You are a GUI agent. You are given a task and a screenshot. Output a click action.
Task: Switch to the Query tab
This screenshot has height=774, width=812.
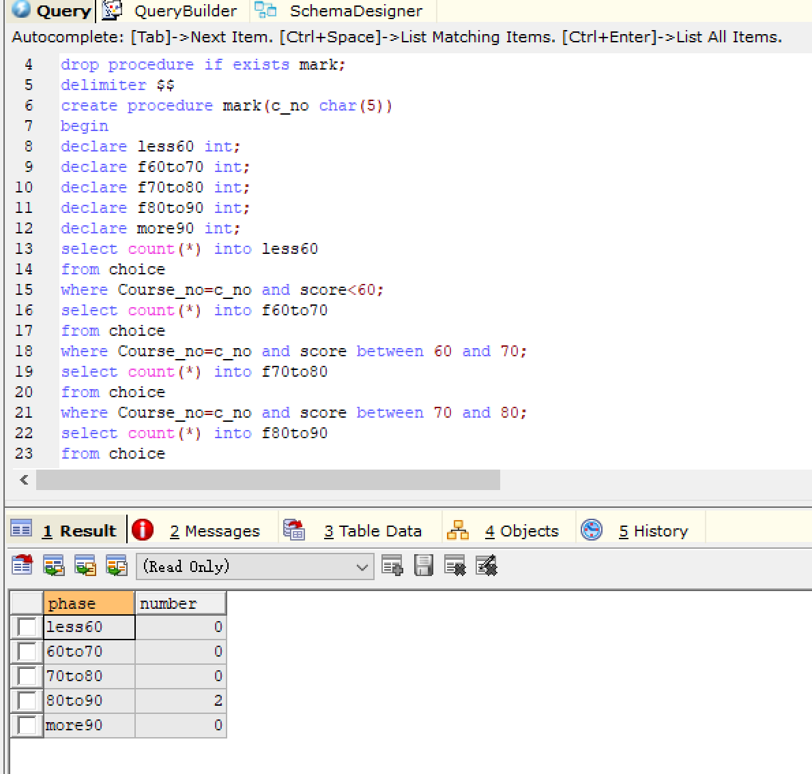point(50,11)
